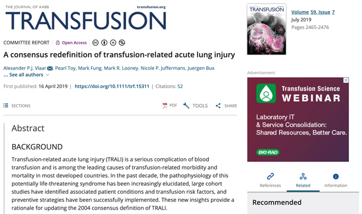This screenshot has width=362, height=214.
Task: Click the Share icon
Action: point(218,106)
